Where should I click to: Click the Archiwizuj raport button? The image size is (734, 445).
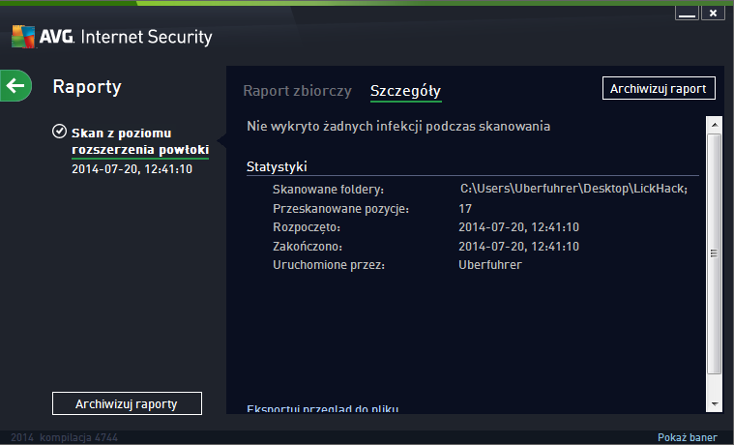point(659,88)
